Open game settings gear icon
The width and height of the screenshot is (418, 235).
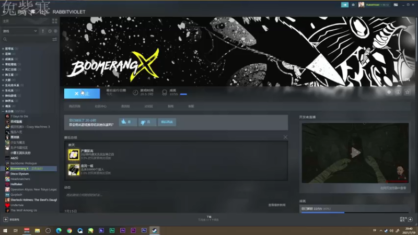pyautogui.click(x=389, y=92)
